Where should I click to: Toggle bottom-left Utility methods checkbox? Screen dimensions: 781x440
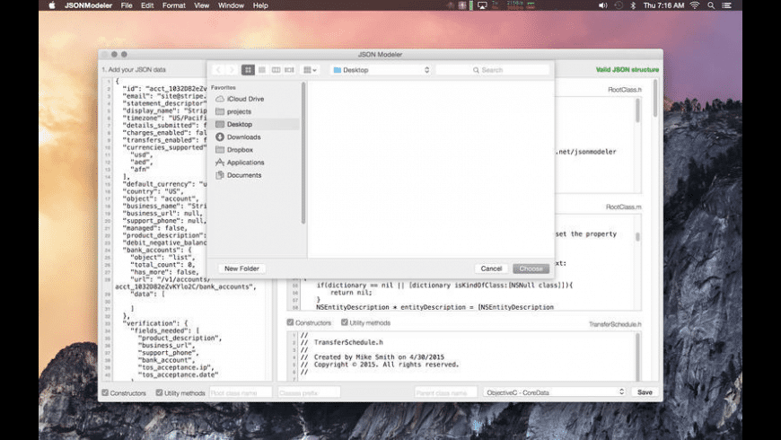[160, 392]
